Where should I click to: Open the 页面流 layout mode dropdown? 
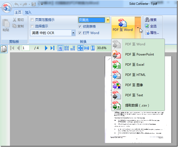tap(108, 20)
